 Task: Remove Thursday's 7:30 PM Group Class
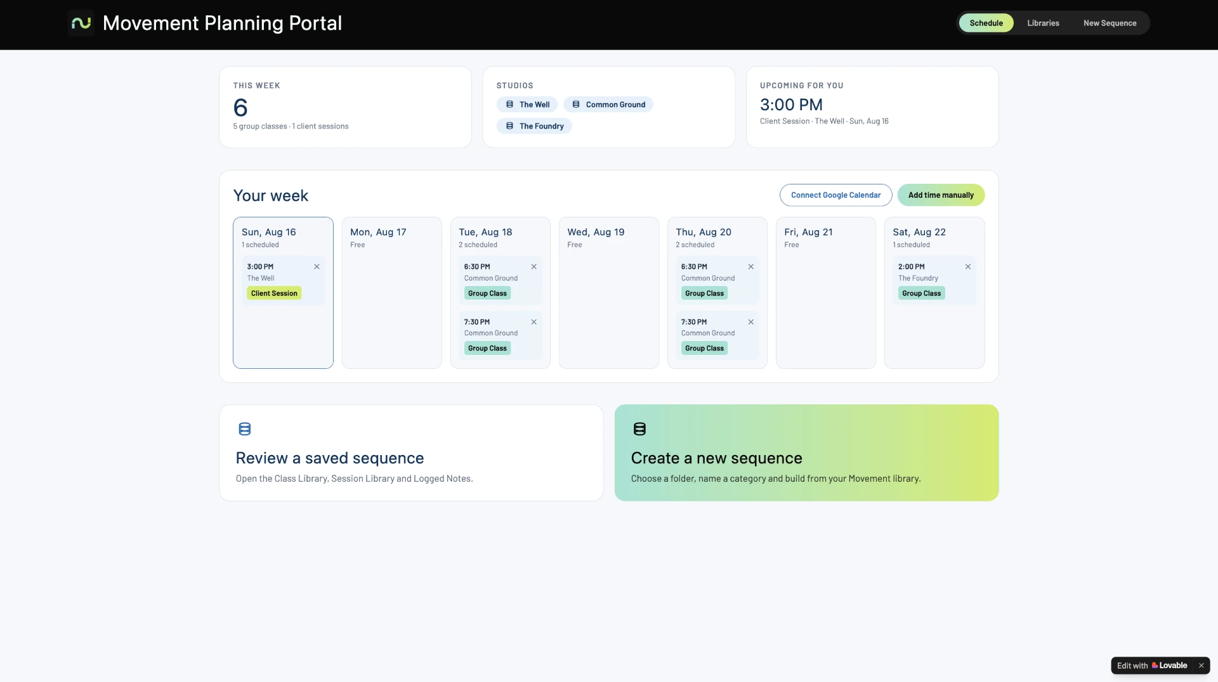pyautogui.click(x=750, y=322)
